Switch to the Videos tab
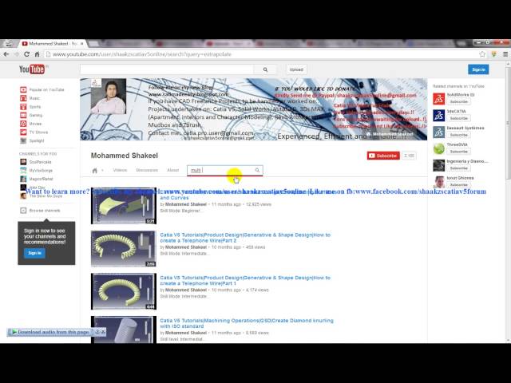This screenshot has height=383, width=511. click(120, 170)
